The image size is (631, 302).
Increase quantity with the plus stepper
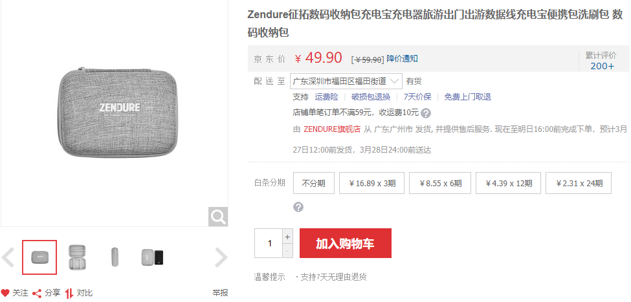click(x=287, y=237)
